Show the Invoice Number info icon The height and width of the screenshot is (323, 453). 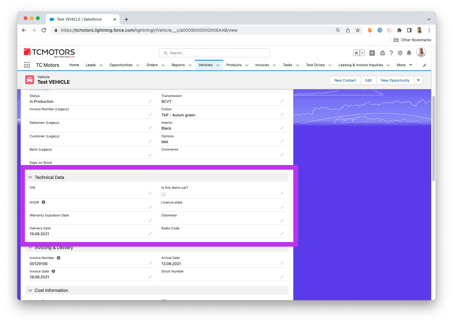coord(58,258)
